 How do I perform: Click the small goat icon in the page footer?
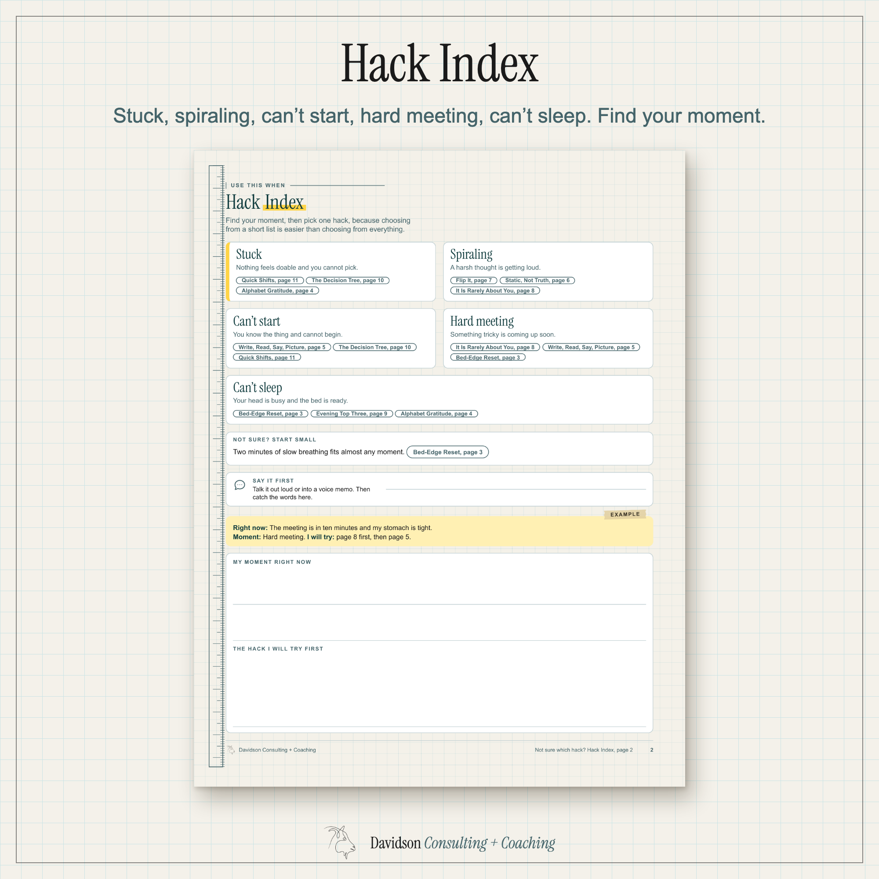pos(231,750)
